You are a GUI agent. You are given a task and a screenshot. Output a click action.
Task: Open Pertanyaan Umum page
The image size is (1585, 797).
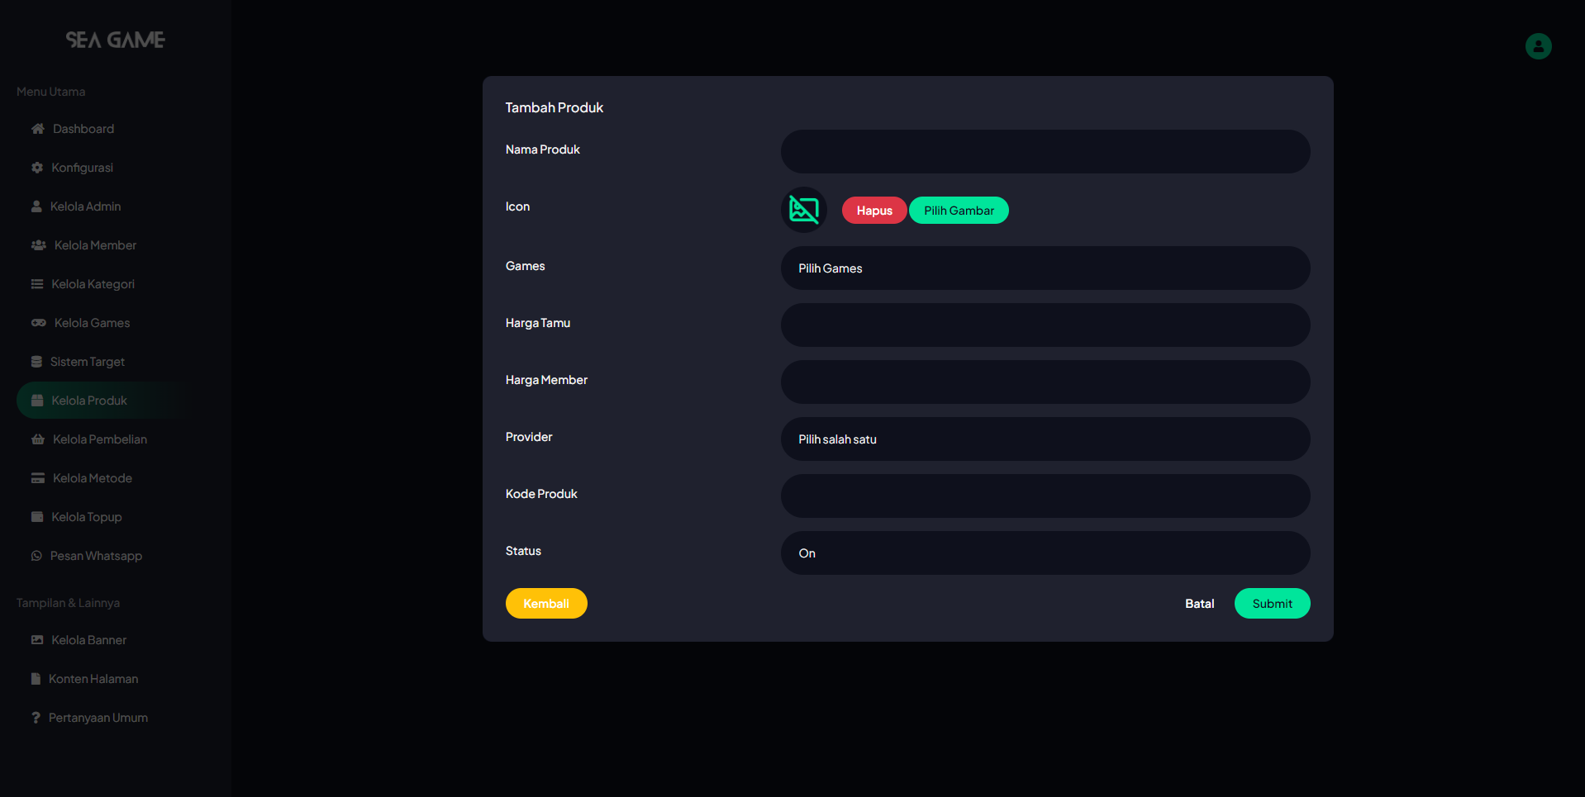pos(99,718)
